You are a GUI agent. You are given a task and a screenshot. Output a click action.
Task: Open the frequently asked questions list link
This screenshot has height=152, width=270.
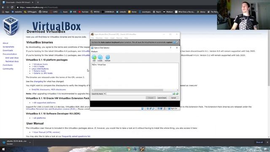76,136
